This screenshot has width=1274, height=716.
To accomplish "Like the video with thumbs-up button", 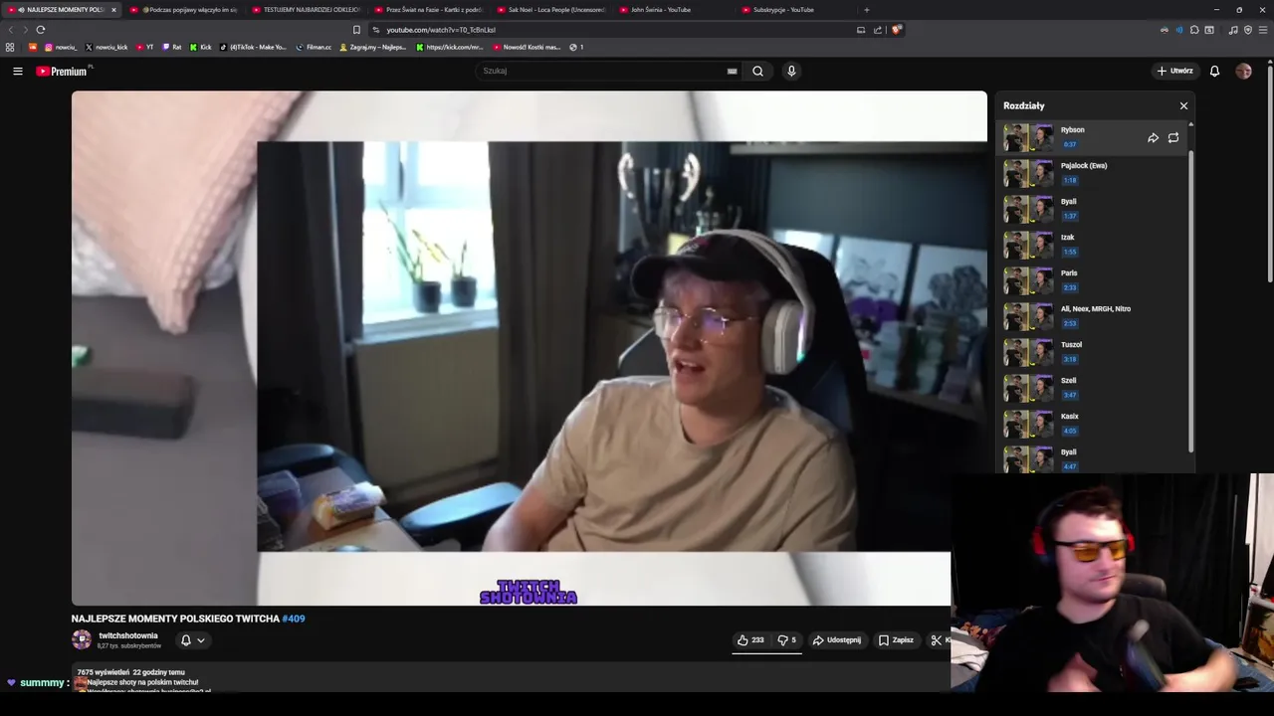I will tap(750, 640).
